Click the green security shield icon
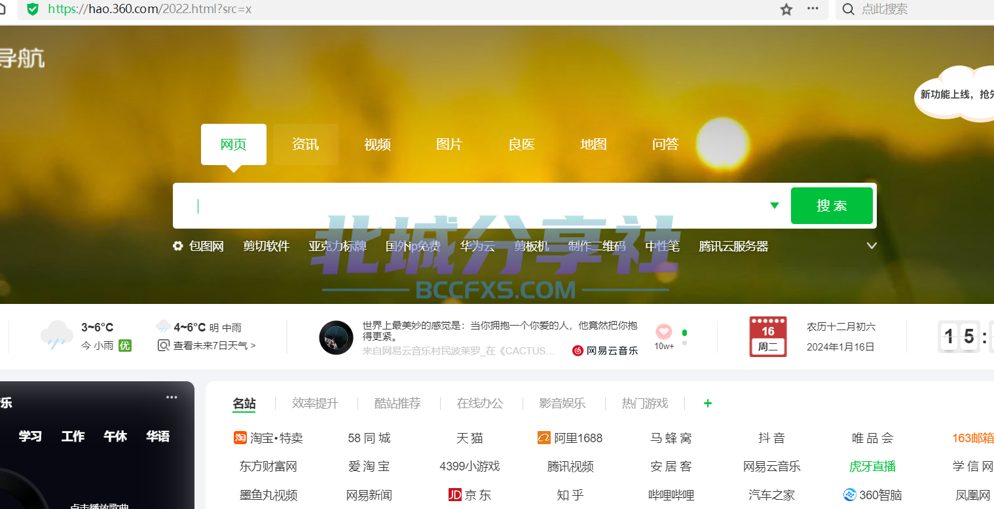The image size is (994, 509). (x=32, y=9)
